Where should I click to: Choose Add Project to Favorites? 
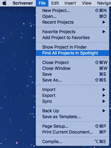tap(72, 38)
